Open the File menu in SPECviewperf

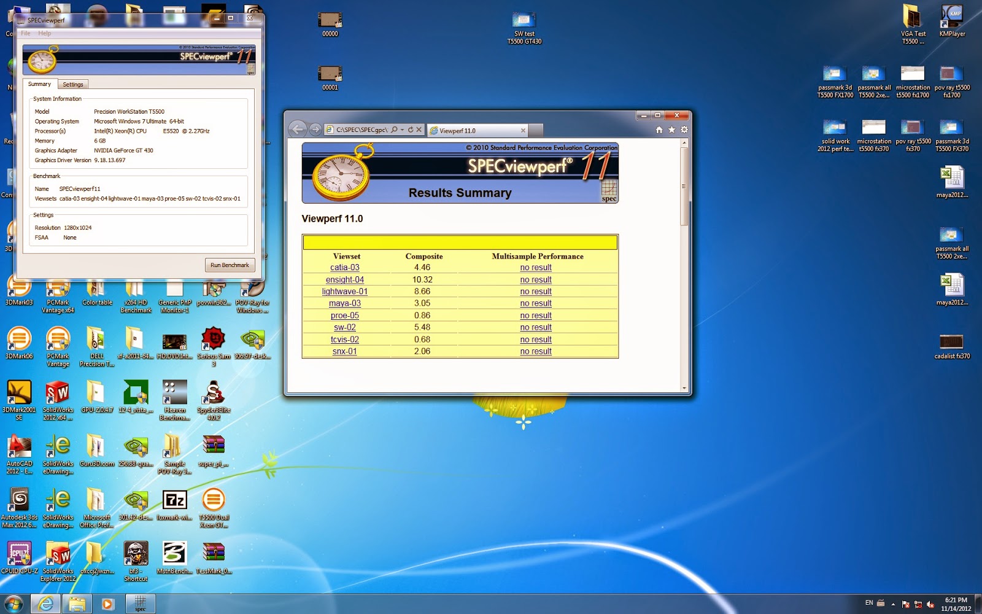pyautogui.click(x=26, y=33)
